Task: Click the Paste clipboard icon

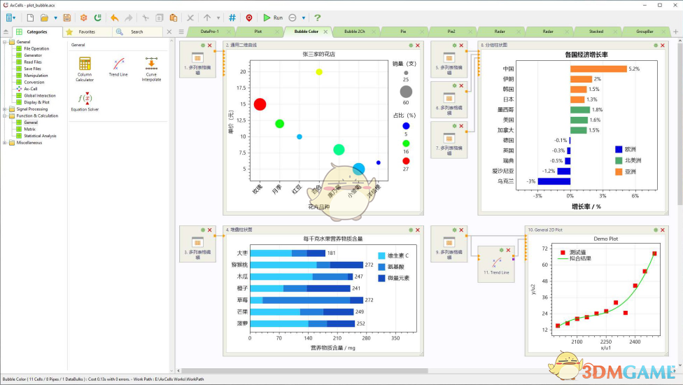Action: 173,17
